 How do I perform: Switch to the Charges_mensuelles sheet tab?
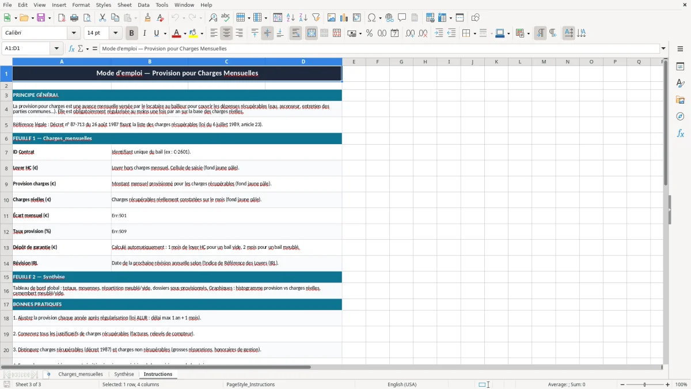pos(81,374)
